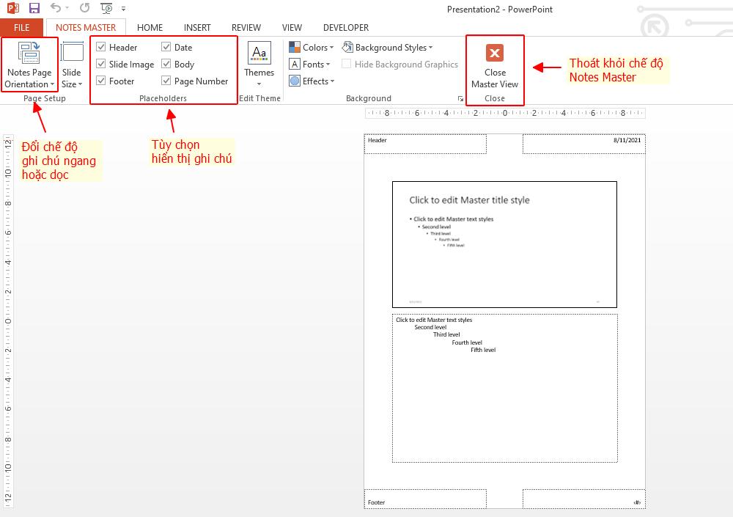This screenshot has height=517, width=733.
Task: Select the Footer placeholder at page bottom
Action: [425, 499]
